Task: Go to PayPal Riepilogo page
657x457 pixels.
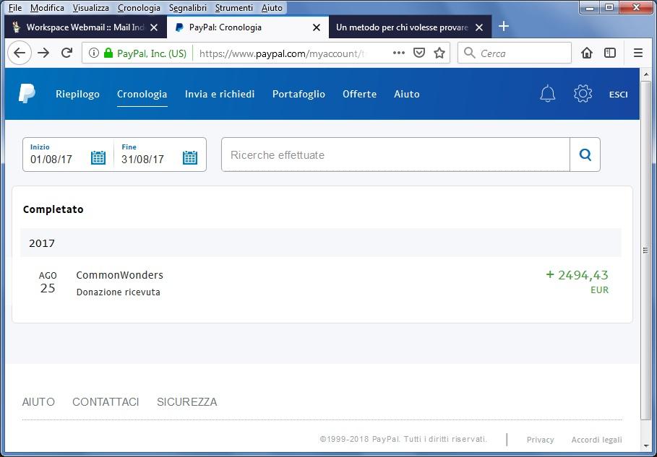Action: 77,94
